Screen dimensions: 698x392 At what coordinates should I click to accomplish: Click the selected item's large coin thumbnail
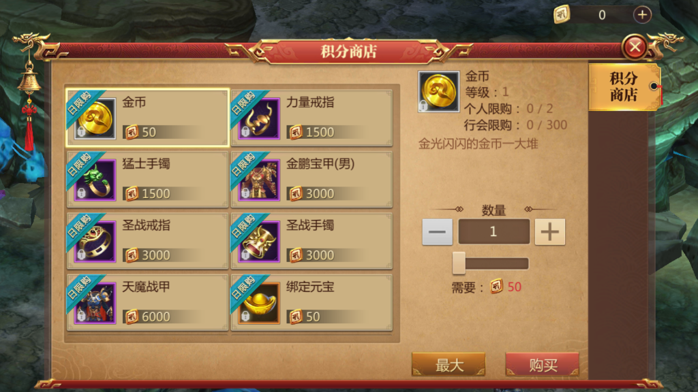click(x=438, y=92)
